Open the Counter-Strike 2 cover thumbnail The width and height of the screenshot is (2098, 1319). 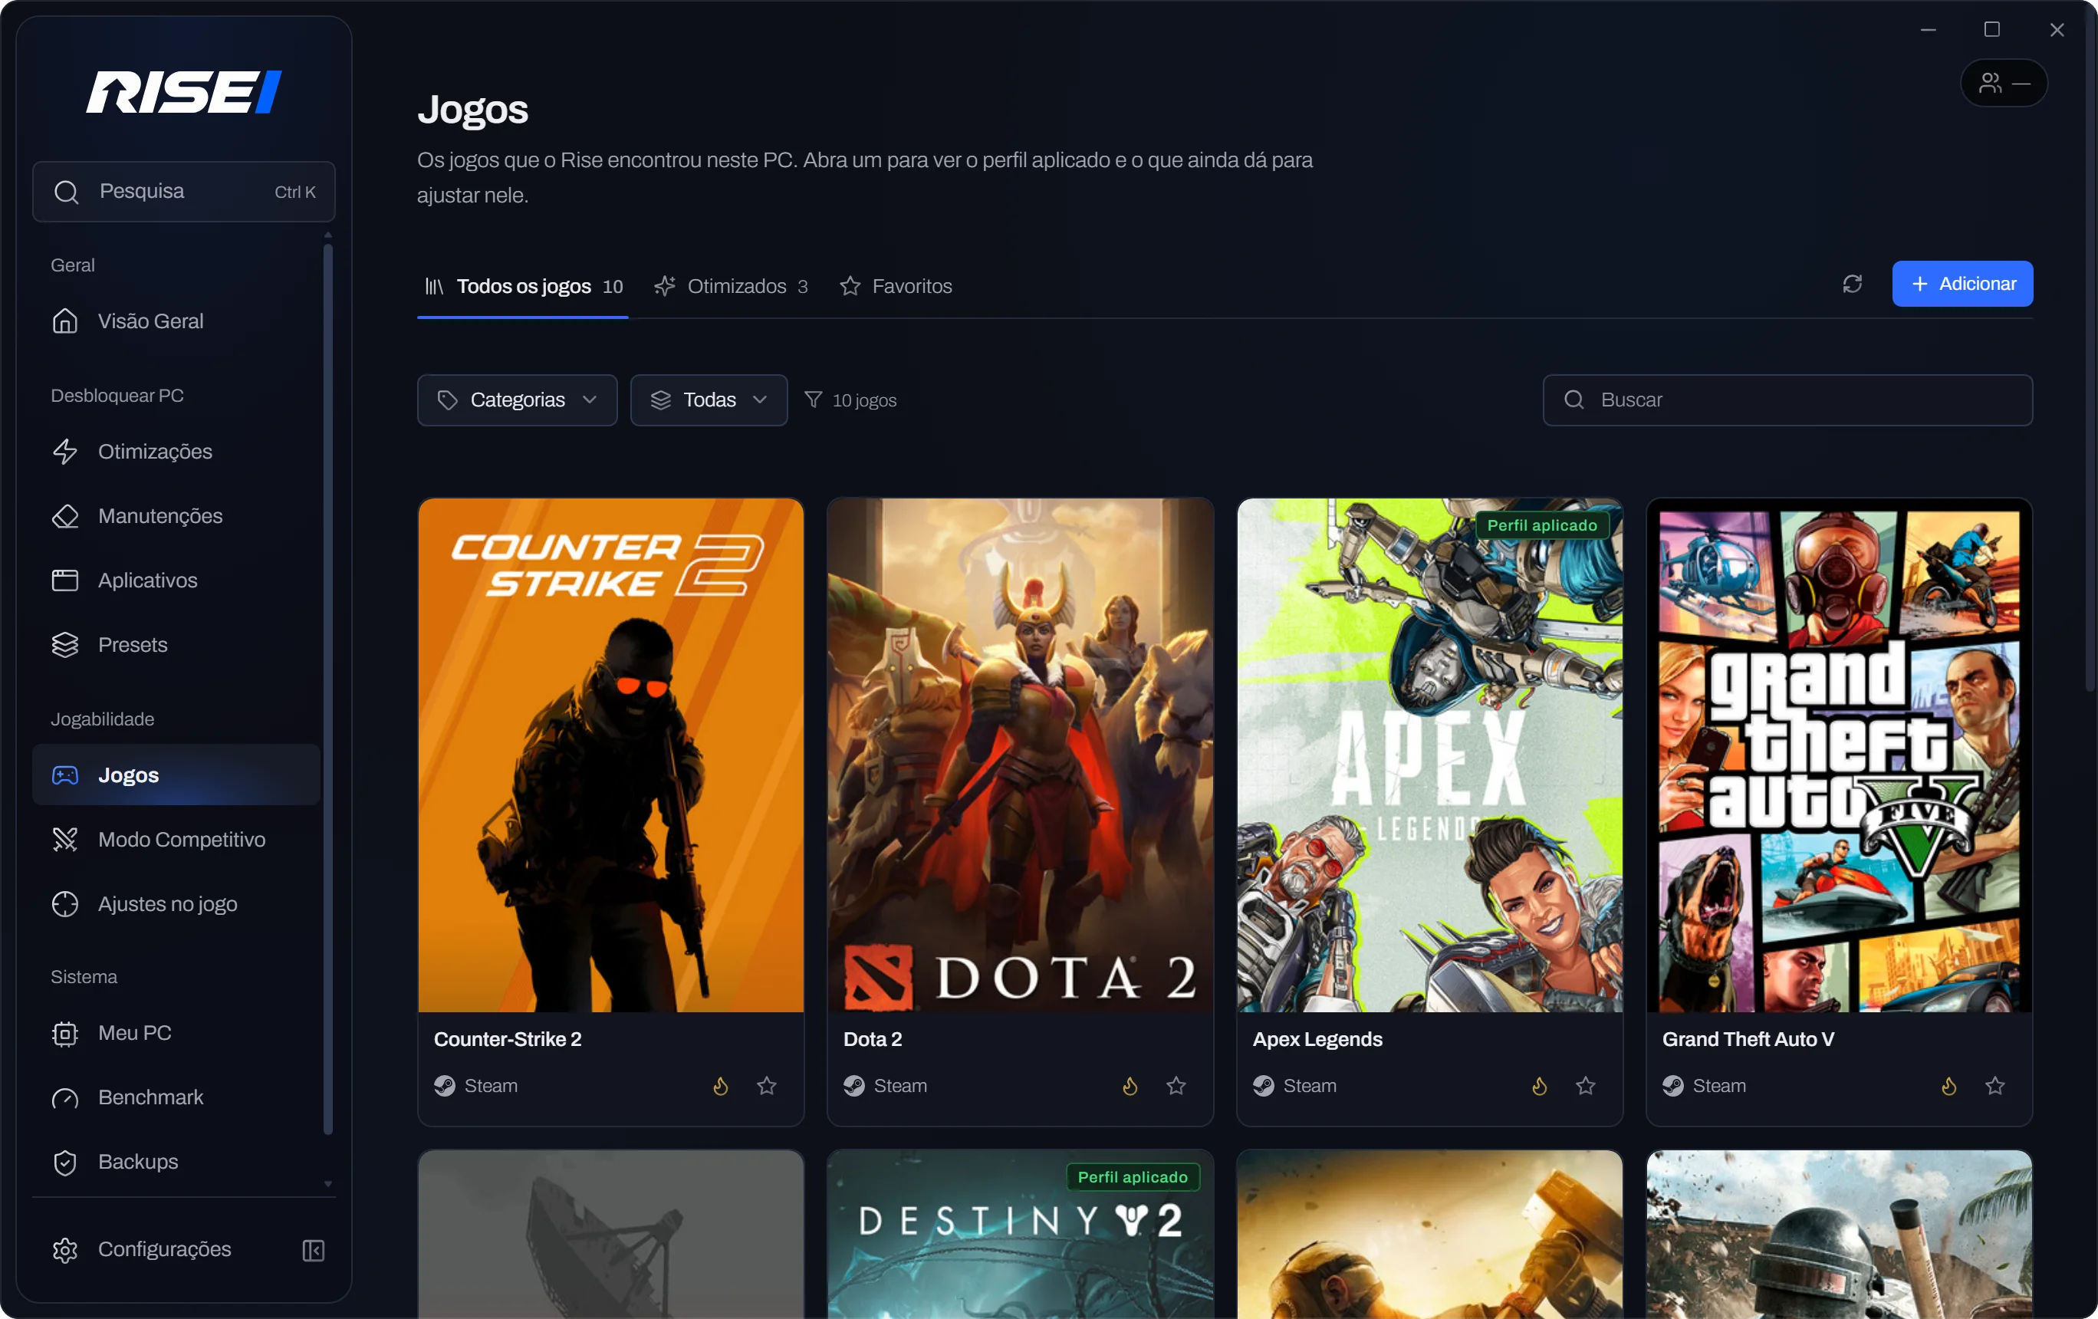[610, 755]
